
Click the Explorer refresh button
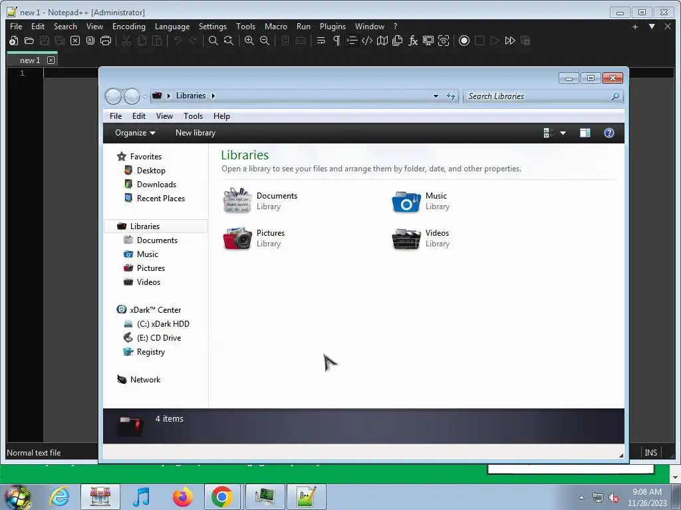click(x=451, y=96)
